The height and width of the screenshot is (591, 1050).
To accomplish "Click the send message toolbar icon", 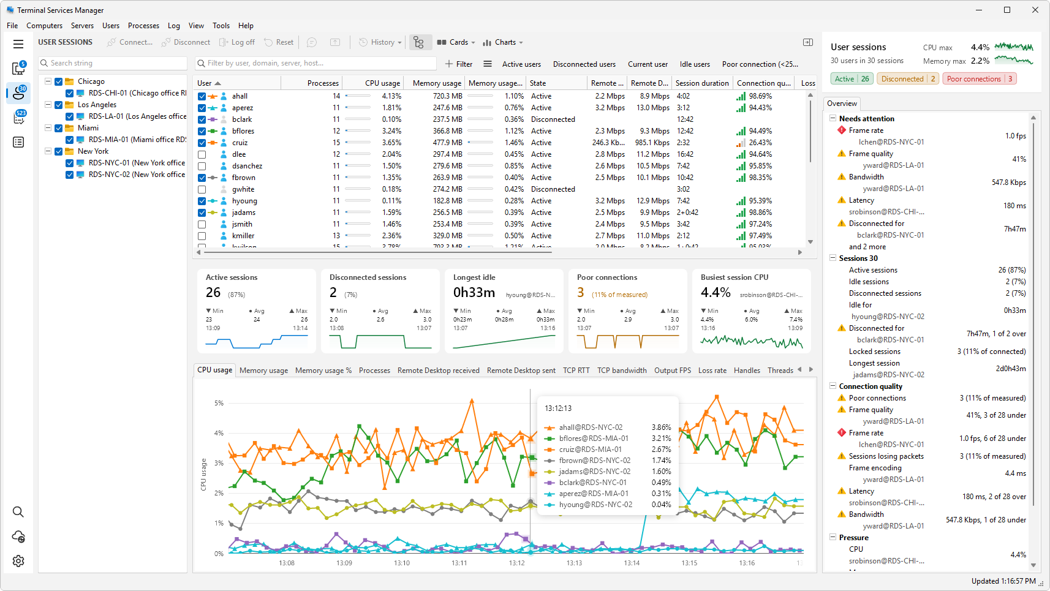I will (312, 42).
